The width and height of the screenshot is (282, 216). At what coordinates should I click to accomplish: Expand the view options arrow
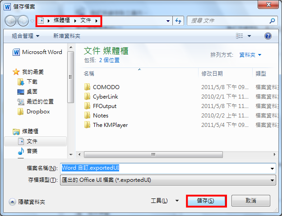249,36
